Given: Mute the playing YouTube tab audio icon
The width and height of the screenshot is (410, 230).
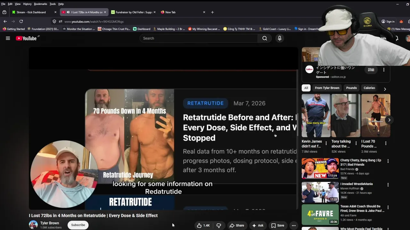Looking at the screenshot, I should [x=68, y=12].
